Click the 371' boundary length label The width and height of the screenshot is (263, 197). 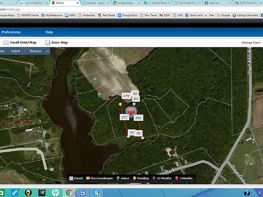point(125,117)
